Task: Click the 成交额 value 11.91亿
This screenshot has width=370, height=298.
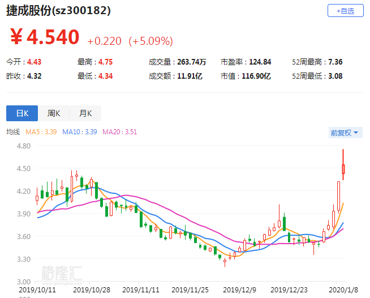Action: coord(190,76)
